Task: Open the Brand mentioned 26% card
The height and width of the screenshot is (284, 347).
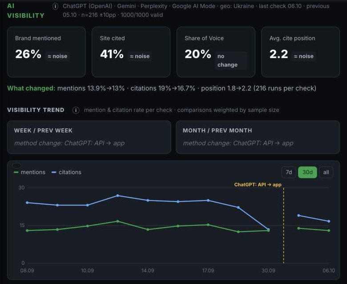Action: [x=46, y=52]
